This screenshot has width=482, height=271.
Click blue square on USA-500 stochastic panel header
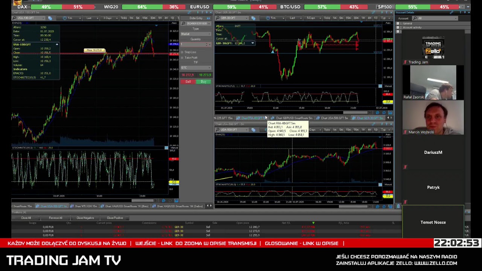(x=380, y=184)
